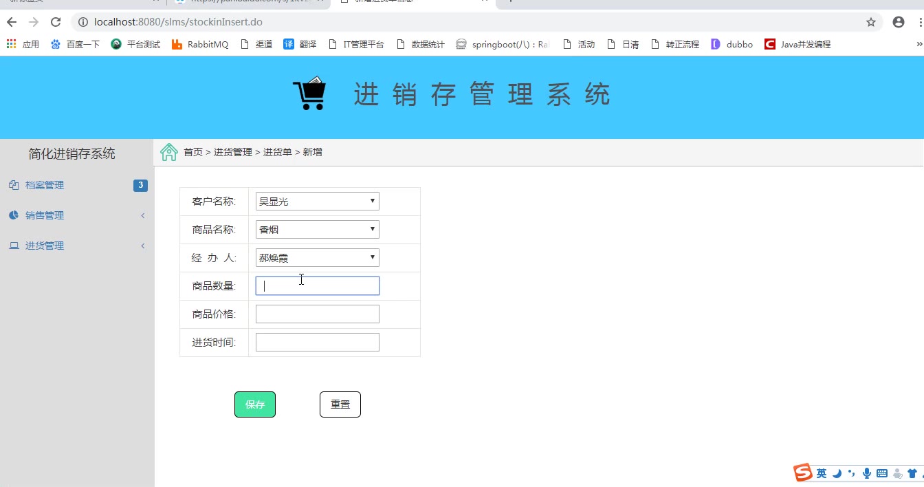Open the Java并发编程 bookmark
The height and width of the screenshot is (487, 924).
click(x=797, y=44)
